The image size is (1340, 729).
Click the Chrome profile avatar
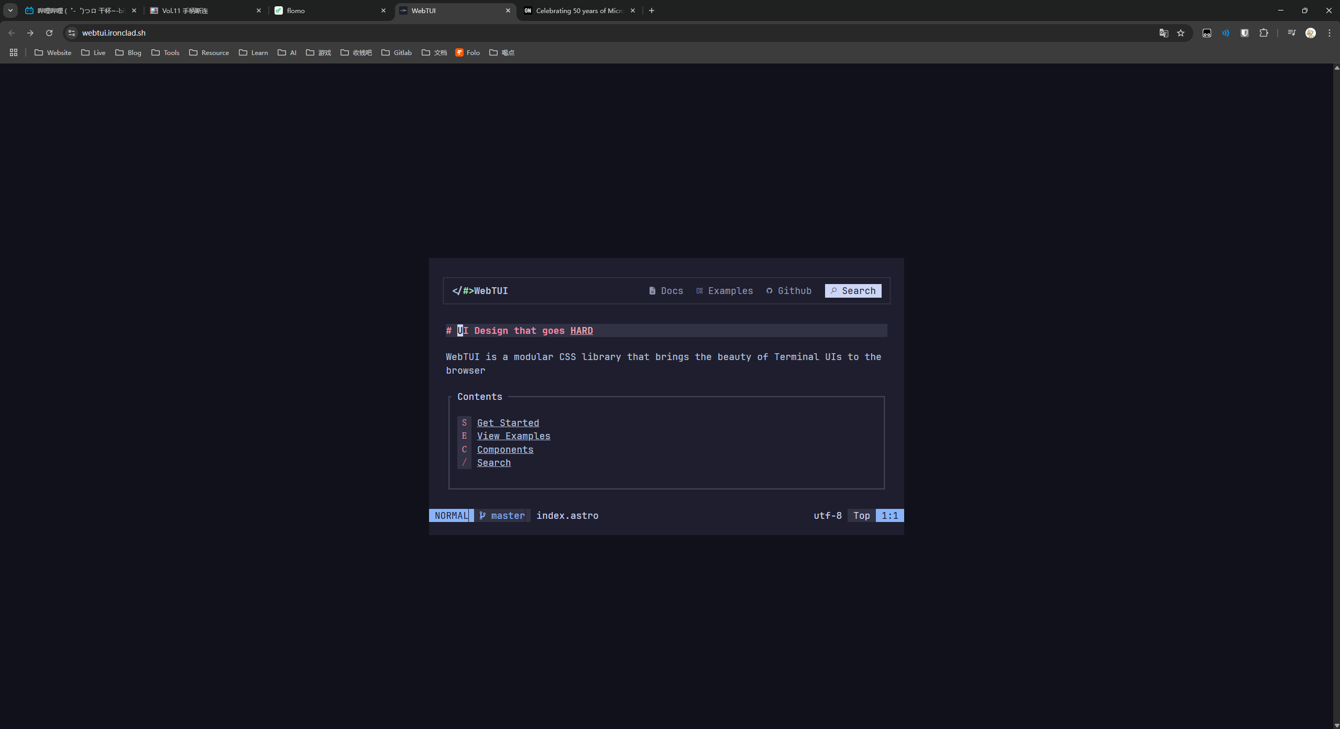tap(1311, 33)
